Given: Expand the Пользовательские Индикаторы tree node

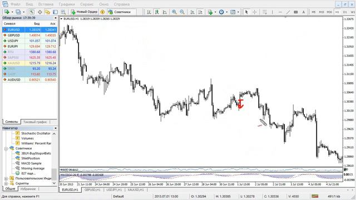Looking at the screenshot, I should coord(6,179).
